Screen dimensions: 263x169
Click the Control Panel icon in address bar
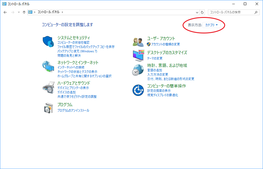pyautogui.click(x=30, y=12)
